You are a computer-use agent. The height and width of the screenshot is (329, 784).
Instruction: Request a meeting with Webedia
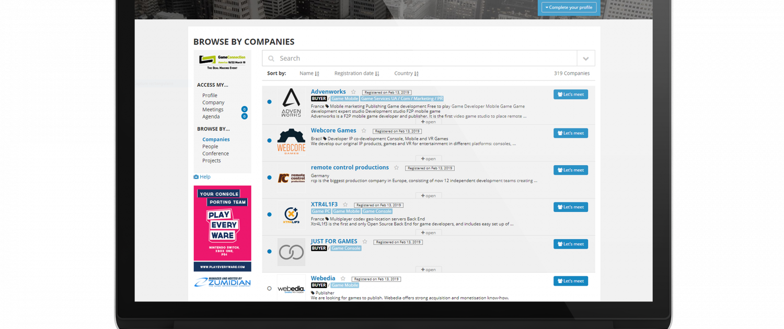571,281
